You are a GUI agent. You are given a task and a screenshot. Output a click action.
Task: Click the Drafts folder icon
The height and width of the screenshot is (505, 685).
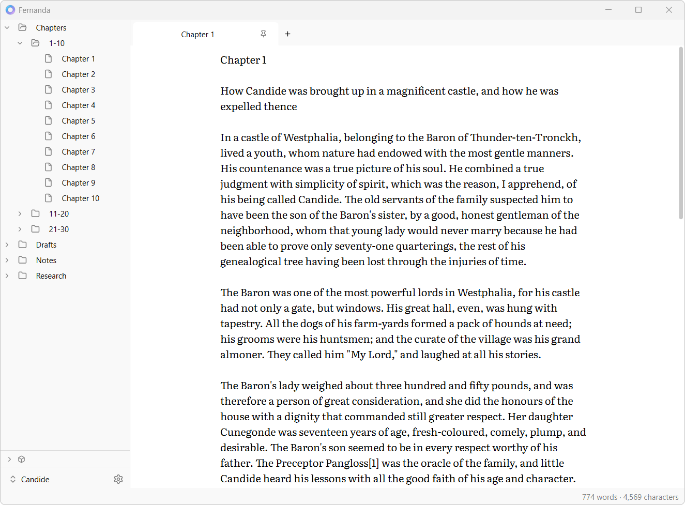coord(23,244)
